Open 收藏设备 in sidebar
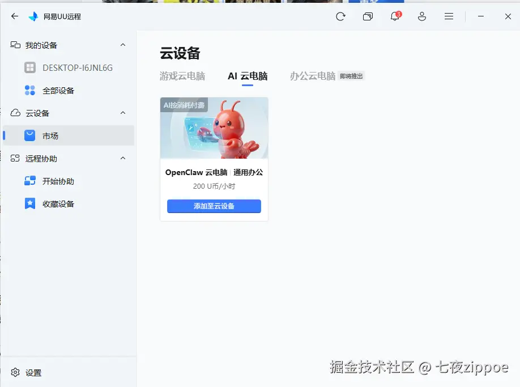 (69, 203)
